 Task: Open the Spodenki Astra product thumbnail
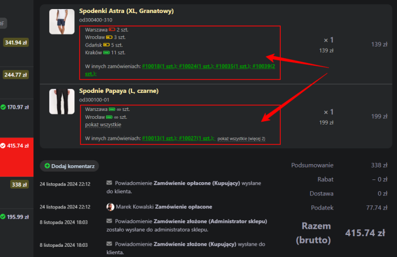62,22
